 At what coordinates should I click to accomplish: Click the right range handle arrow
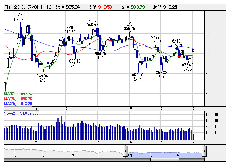[x=204, y=151]
